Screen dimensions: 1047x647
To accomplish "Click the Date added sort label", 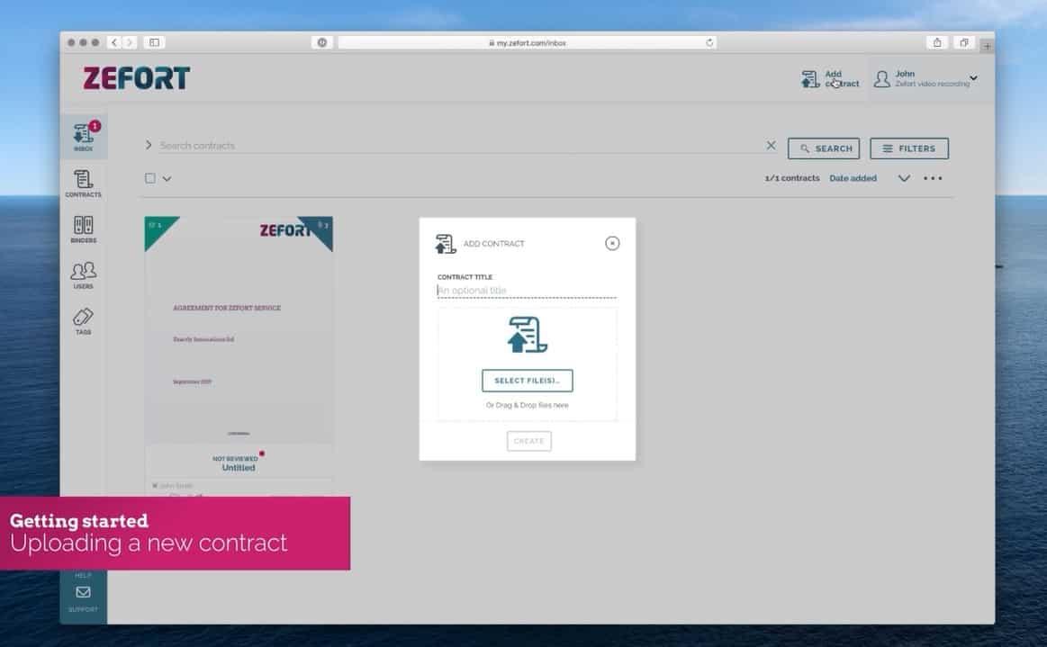I will 853,178.
